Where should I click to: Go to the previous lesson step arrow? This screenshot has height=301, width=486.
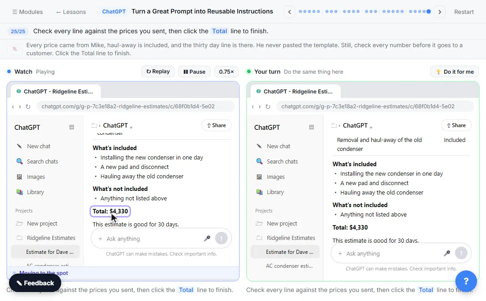tap(289, 12)
